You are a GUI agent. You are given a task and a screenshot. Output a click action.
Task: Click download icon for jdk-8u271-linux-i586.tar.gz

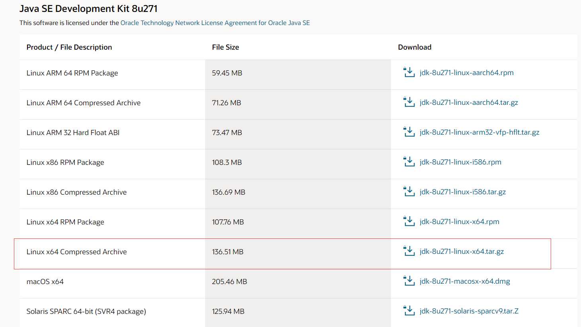(409, 192)
